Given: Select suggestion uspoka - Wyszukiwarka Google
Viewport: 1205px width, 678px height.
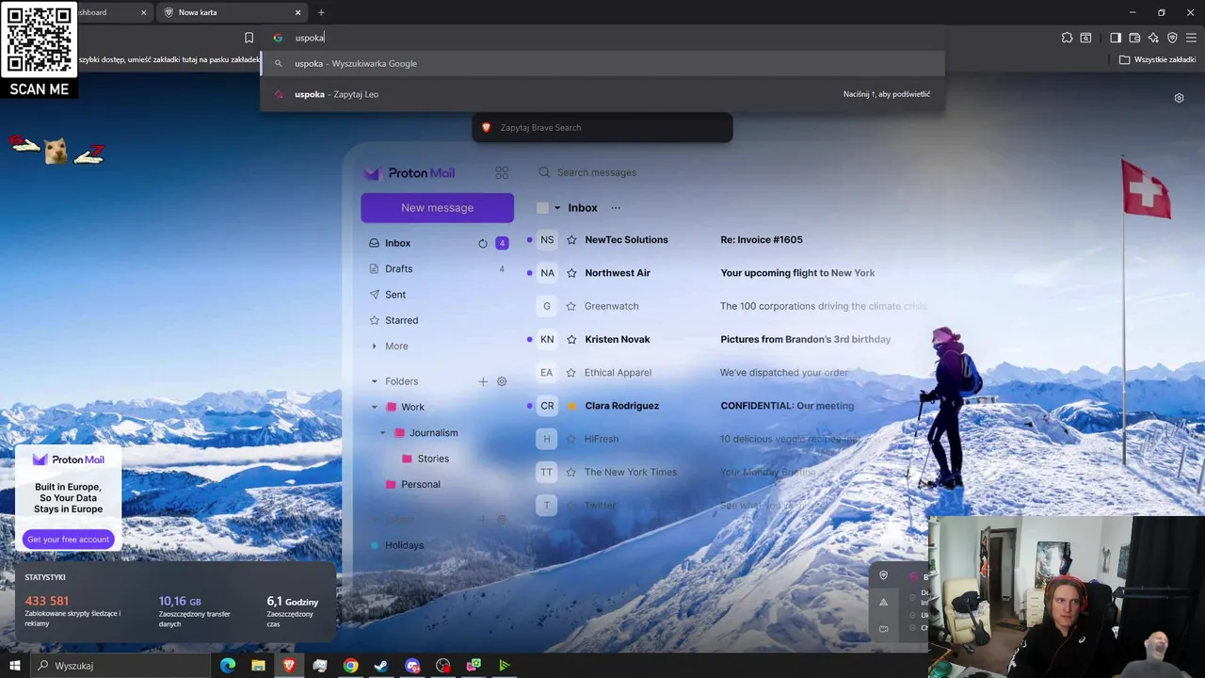Looking at the screenshot, I should [602, 63].
